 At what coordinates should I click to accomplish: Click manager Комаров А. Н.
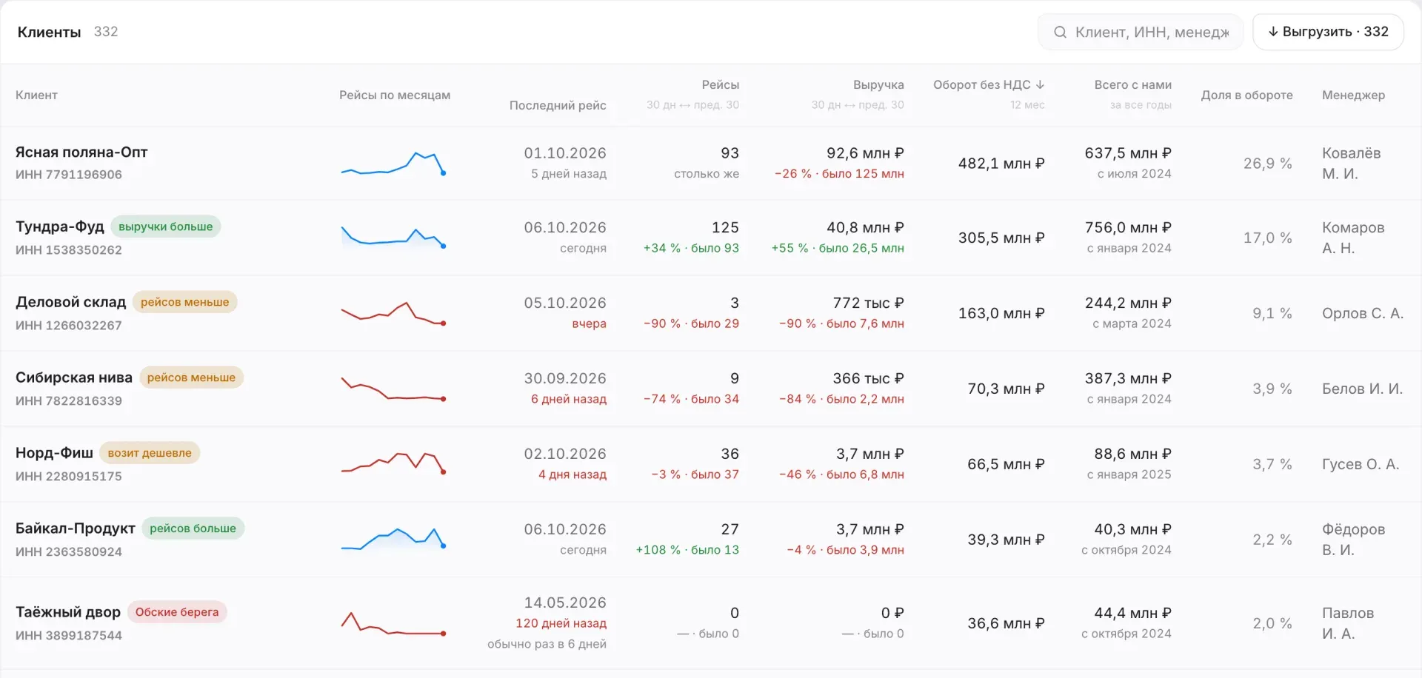(1353, 238)
